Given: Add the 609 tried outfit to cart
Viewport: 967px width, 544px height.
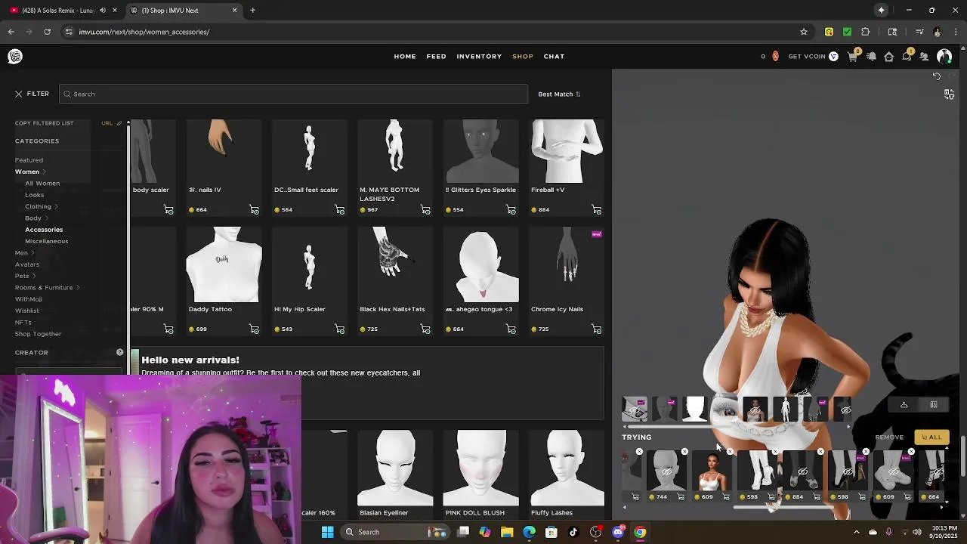Looking at the screenshot, I should [726, 497].
